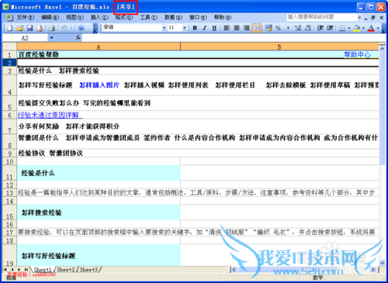Toggle Merge and Center button
This screenshot has height=283, width=388.
pyautogui.click(x=256, y=28)
